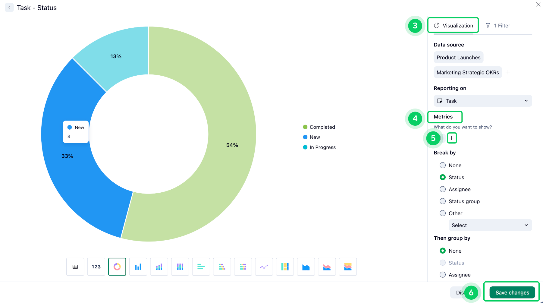Pick the stacked column chart type
Image resolution: width=543 pixels, height=303 pixels.
(159, 267)
